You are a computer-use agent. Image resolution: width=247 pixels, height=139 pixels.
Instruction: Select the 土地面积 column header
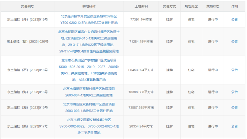pos(141,6)
